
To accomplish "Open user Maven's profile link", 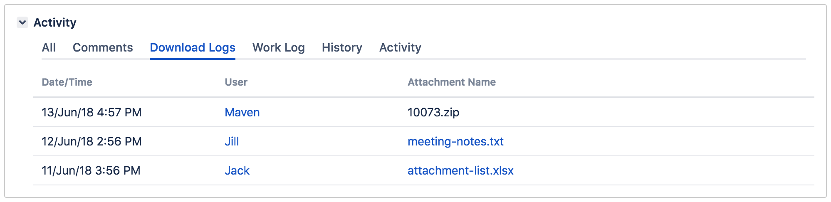I will [x=242, y=113].
